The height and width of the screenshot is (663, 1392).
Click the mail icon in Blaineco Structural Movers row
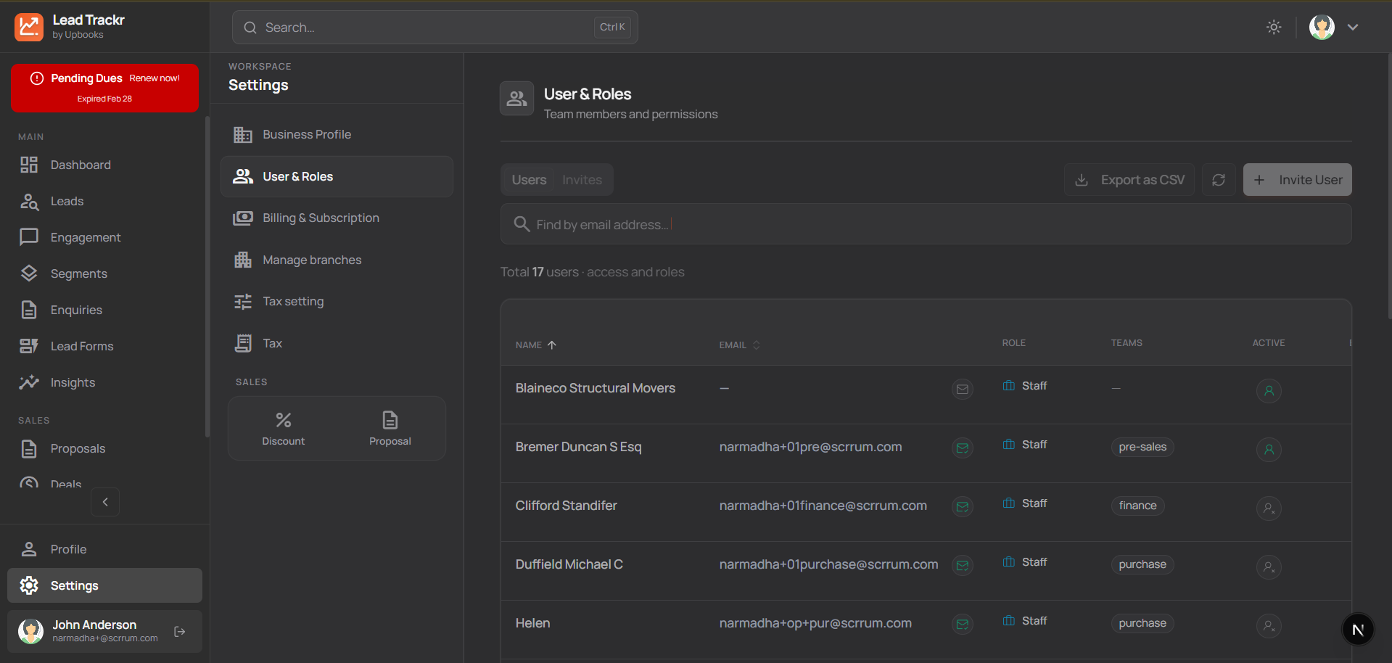[x=963, y=390]
